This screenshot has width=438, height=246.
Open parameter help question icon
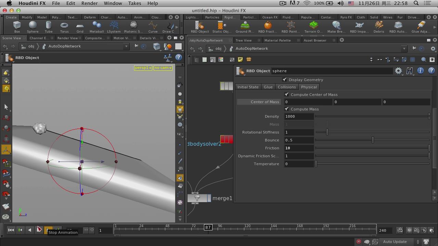point(431,70)
